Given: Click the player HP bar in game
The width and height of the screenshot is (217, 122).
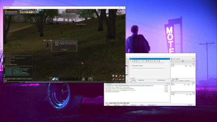Looking at the screenshot, I should coord(11,13).
